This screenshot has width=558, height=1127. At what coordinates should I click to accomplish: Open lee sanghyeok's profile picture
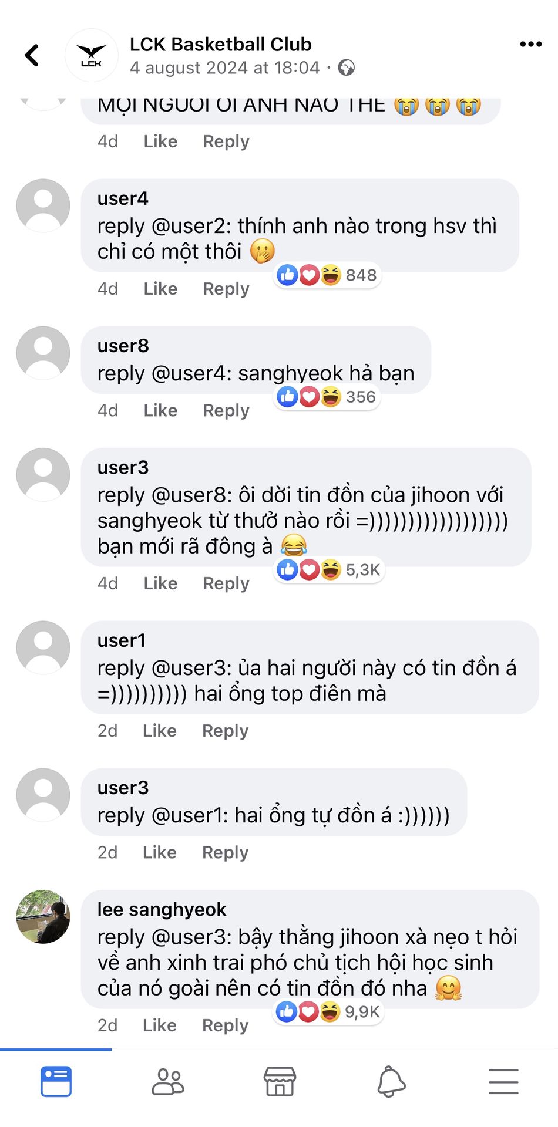pyautogui.click(x=43, y=917)
